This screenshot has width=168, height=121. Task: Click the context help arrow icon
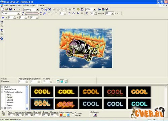(107, 9)
